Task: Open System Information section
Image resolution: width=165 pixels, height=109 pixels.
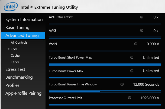Action: click(x=24, y=20)
